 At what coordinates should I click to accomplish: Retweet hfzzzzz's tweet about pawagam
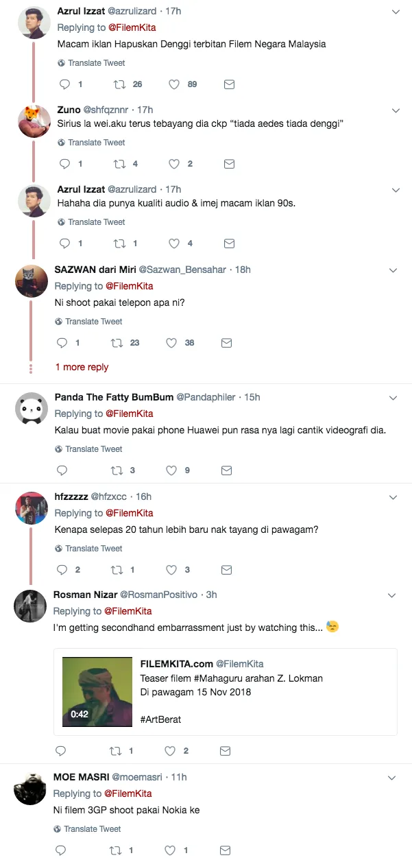coord(117,570)
